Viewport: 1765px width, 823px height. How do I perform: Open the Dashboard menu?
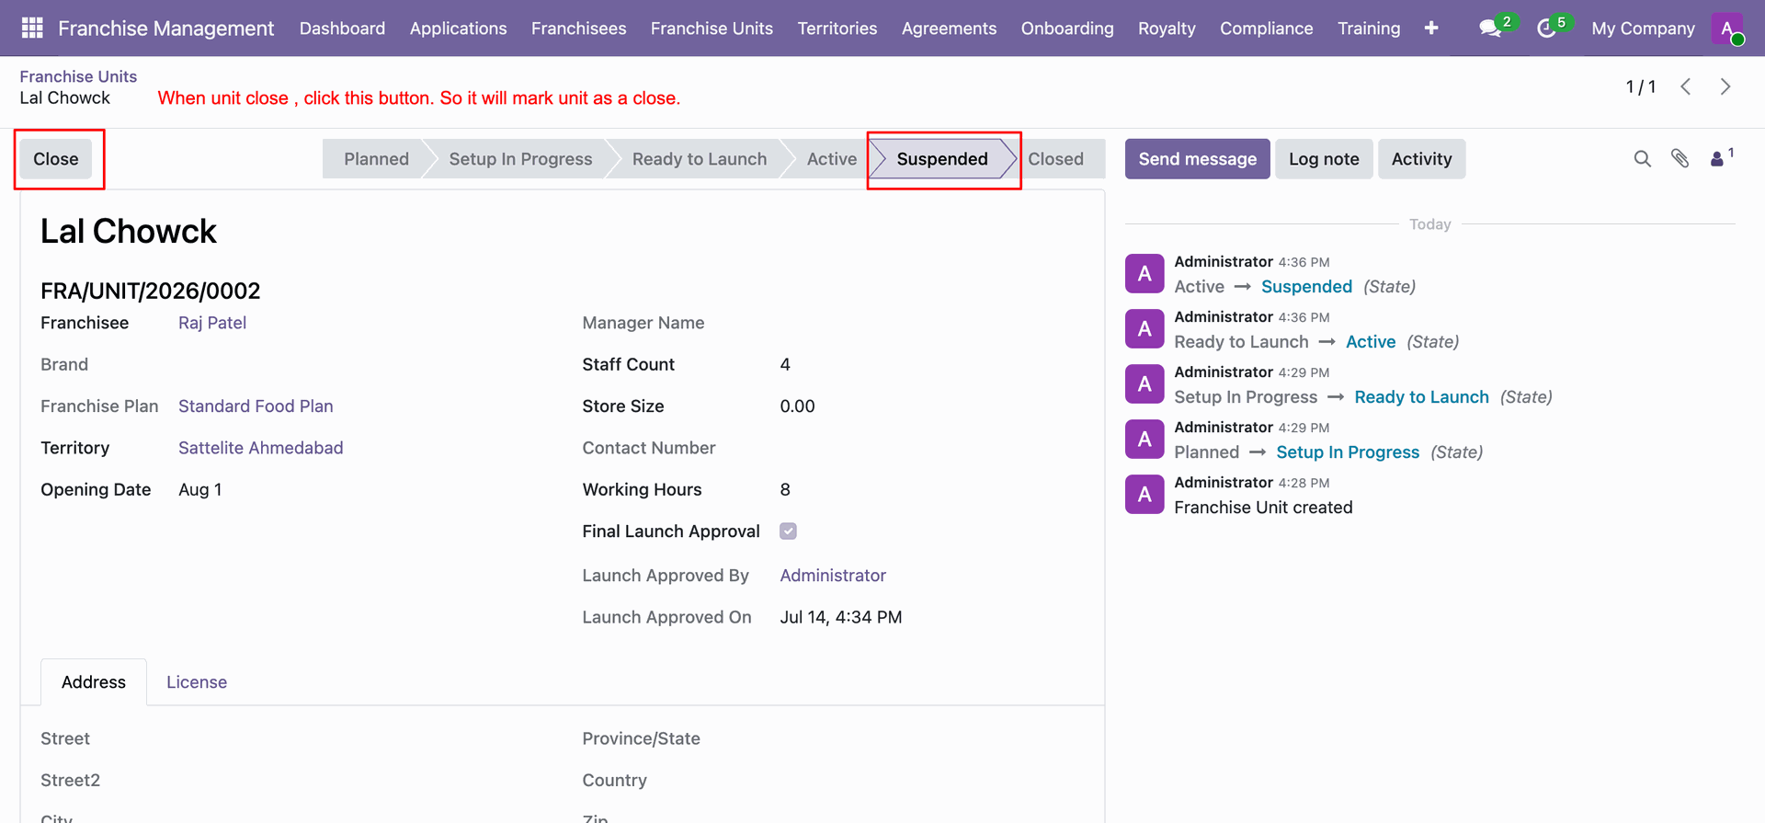342,29
